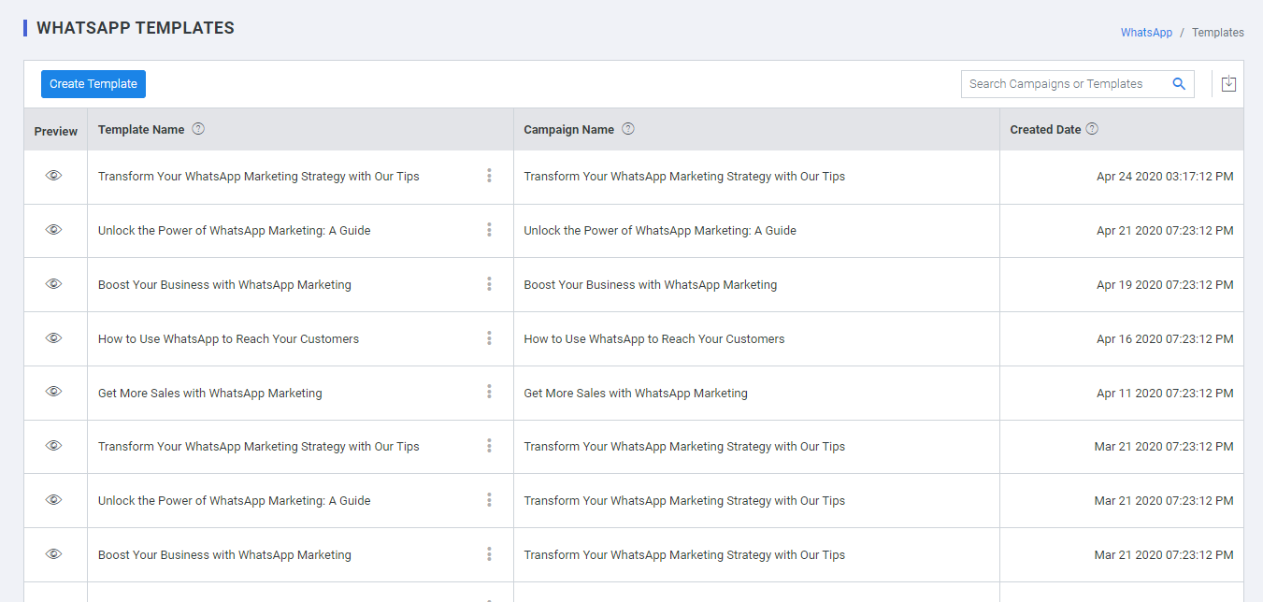Image resolution: width=1263 pixels, height=602 pixels.
Task: Open the help icon beside Template Name
Action: (198, 129)
